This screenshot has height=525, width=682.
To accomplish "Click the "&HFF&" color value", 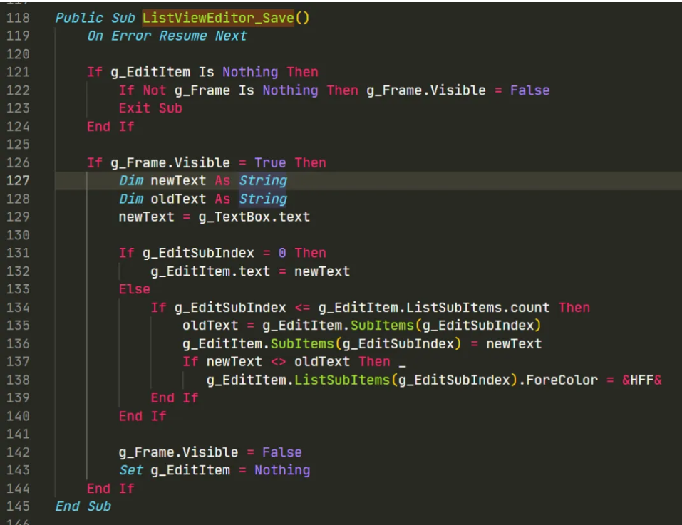I will click(x=642, y=380).
